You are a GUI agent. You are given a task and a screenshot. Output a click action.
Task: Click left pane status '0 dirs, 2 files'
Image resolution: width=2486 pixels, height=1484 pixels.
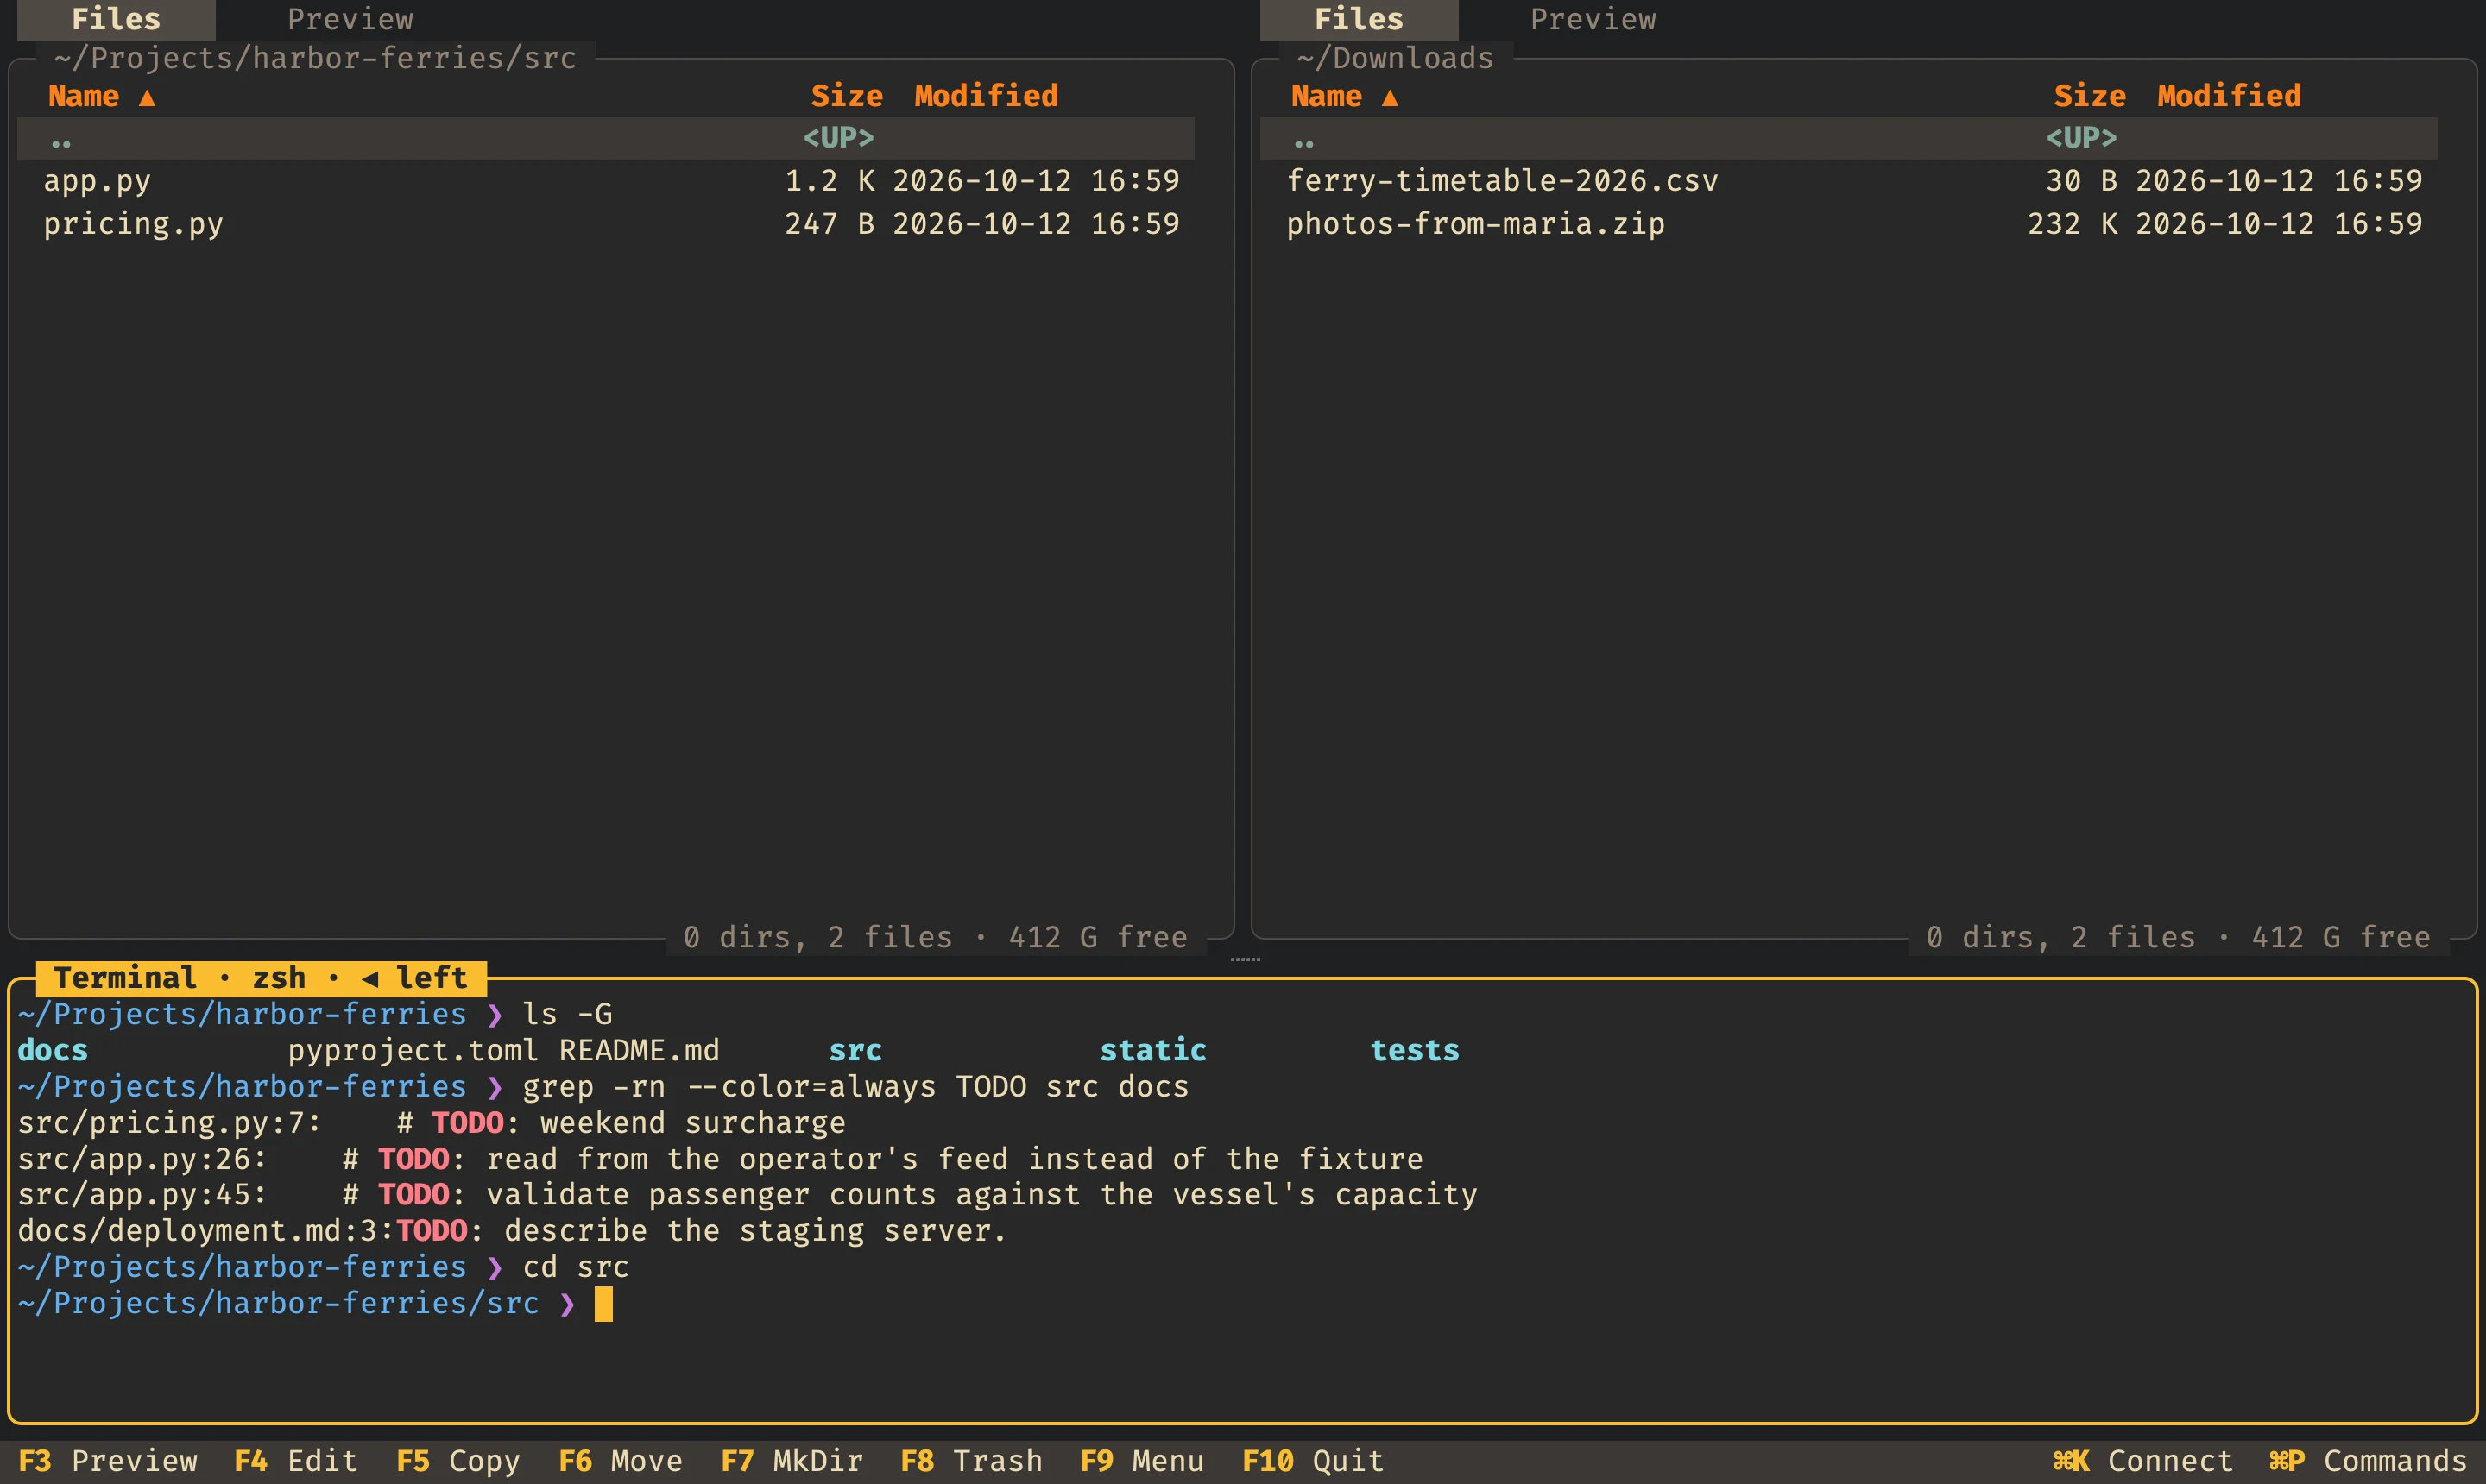(817, 937)
